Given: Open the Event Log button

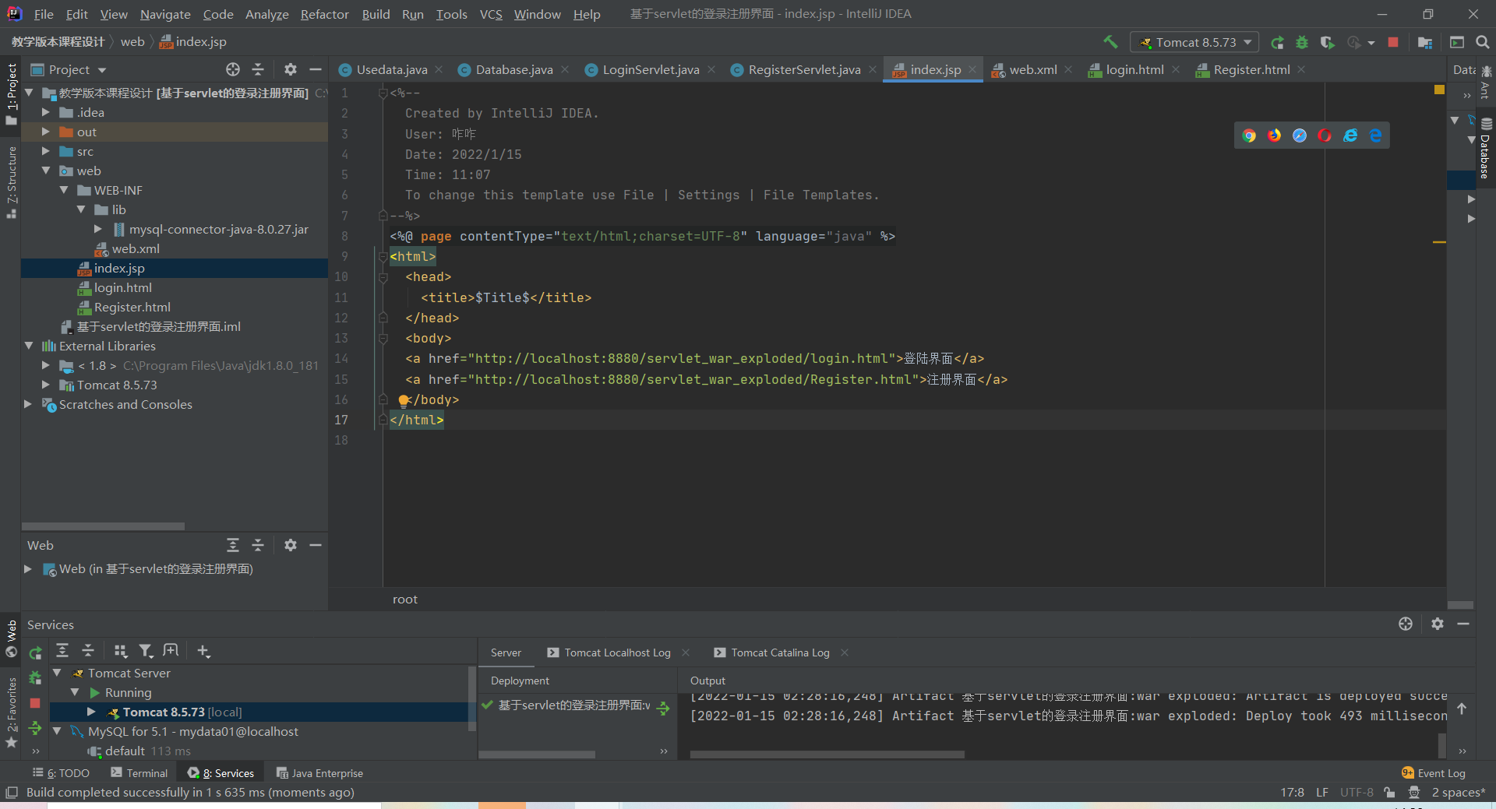Looking at the screenshot, I should click(1434, 773).
